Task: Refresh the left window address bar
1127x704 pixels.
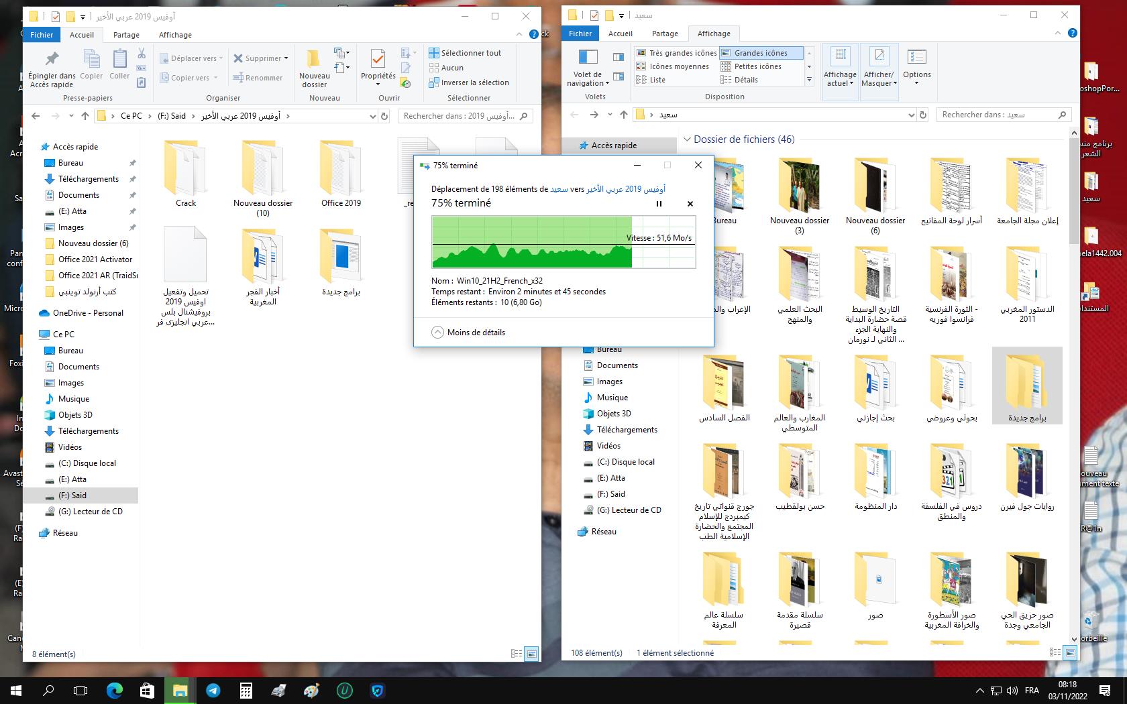Action: click(384, 116)
